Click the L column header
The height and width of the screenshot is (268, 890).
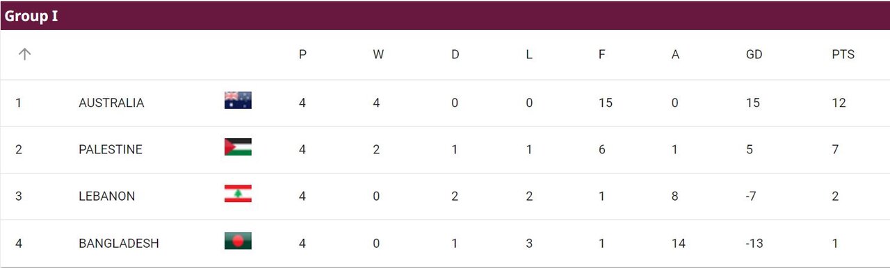coord(529,54)
